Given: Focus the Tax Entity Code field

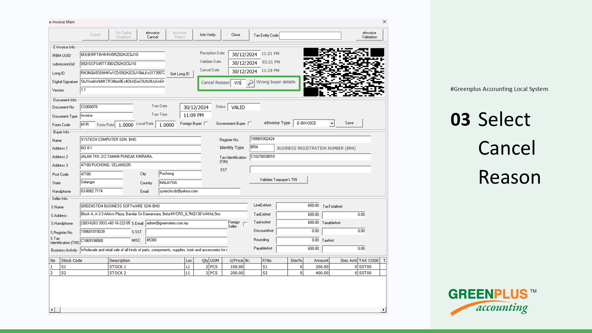Looking at the screenshot, I should coord(310,35).
